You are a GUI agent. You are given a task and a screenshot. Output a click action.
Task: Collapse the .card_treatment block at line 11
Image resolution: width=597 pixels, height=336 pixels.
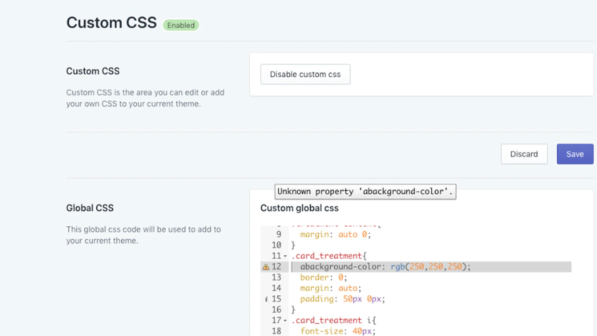[285, 256]
